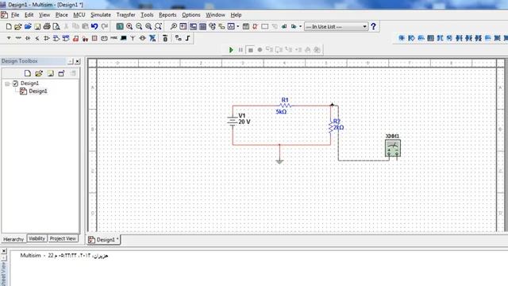Toggle full screen view

click(x=120, y=26)
